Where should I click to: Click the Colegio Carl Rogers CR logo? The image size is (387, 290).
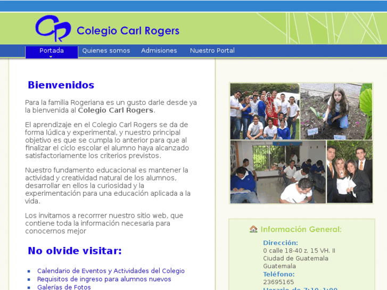[53, 28]
